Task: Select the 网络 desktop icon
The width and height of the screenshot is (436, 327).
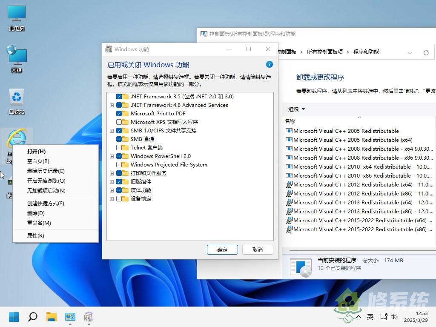Action: click(17, 59)
